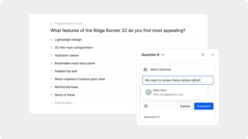Click the Maria Stanciuc name

[x=161, y=69]
